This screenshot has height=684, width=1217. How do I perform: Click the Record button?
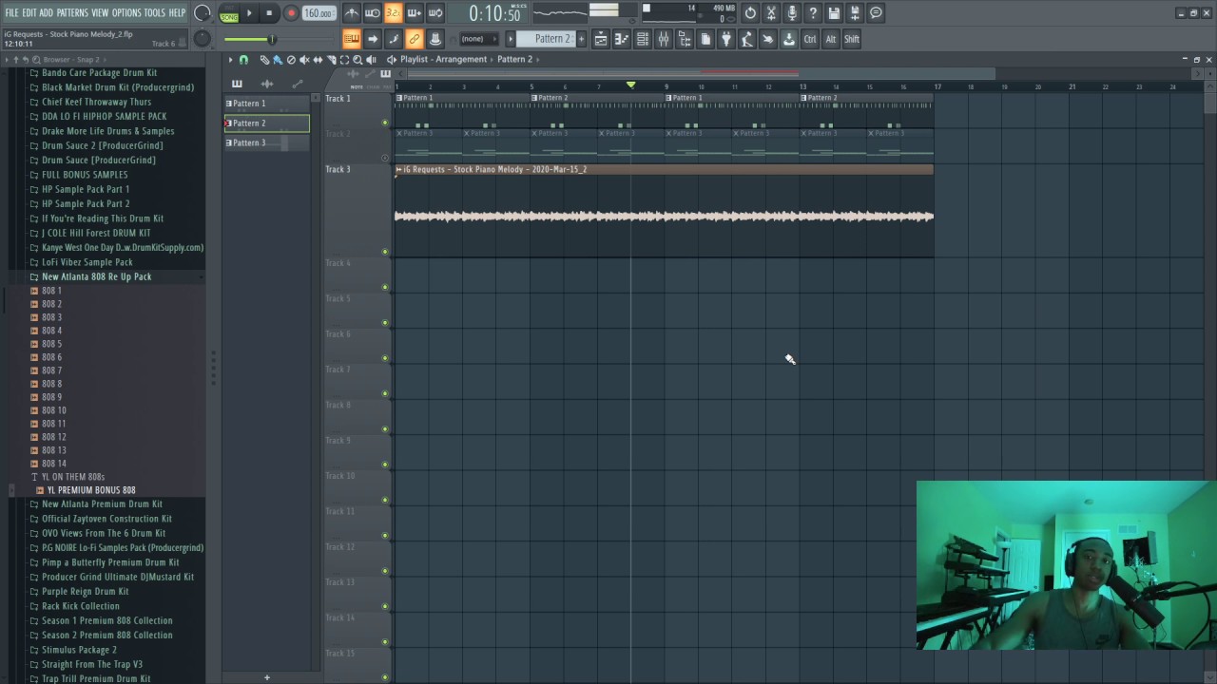pos(291,13)
